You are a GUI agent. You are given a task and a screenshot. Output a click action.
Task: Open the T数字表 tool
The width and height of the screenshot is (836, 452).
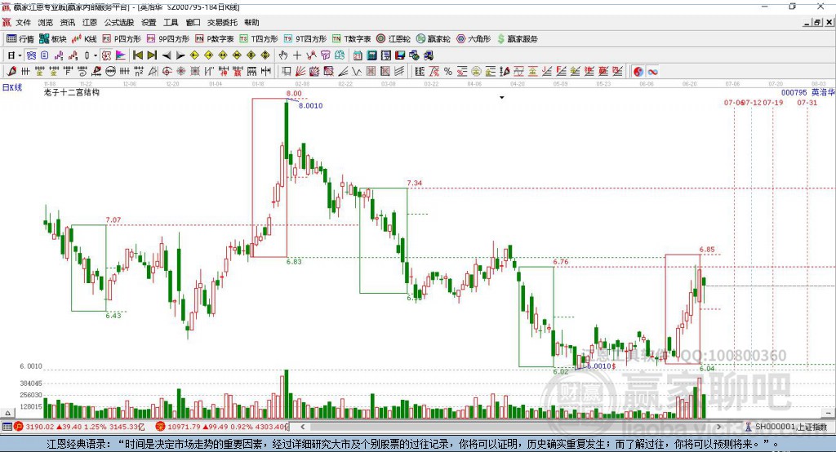tap(351, 39)
